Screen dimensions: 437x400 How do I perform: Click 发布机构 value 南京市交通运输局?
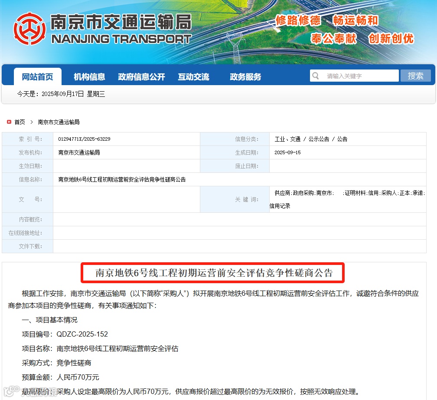click(79, 152)
